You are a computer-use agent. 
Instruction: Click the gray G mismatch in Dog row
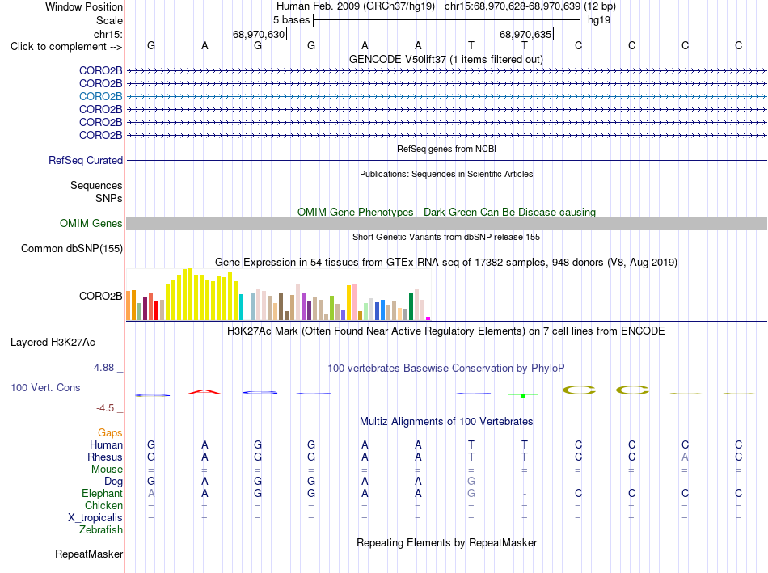471,482
